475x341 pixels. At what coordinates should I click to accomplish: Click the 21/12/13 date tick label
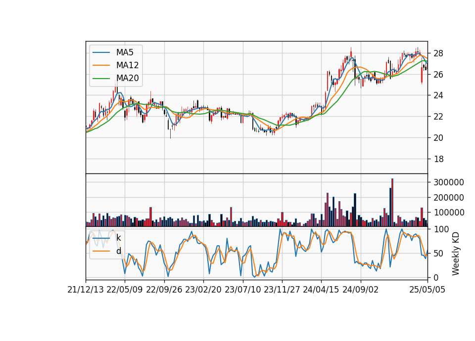tap(86, 290)
